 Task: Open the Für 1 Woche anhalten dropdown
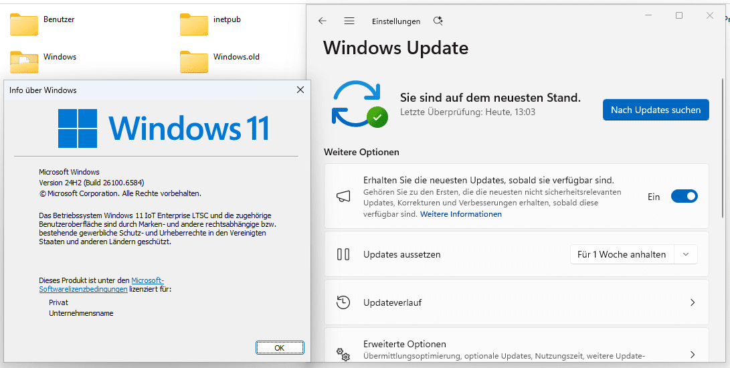pos(634,254)
